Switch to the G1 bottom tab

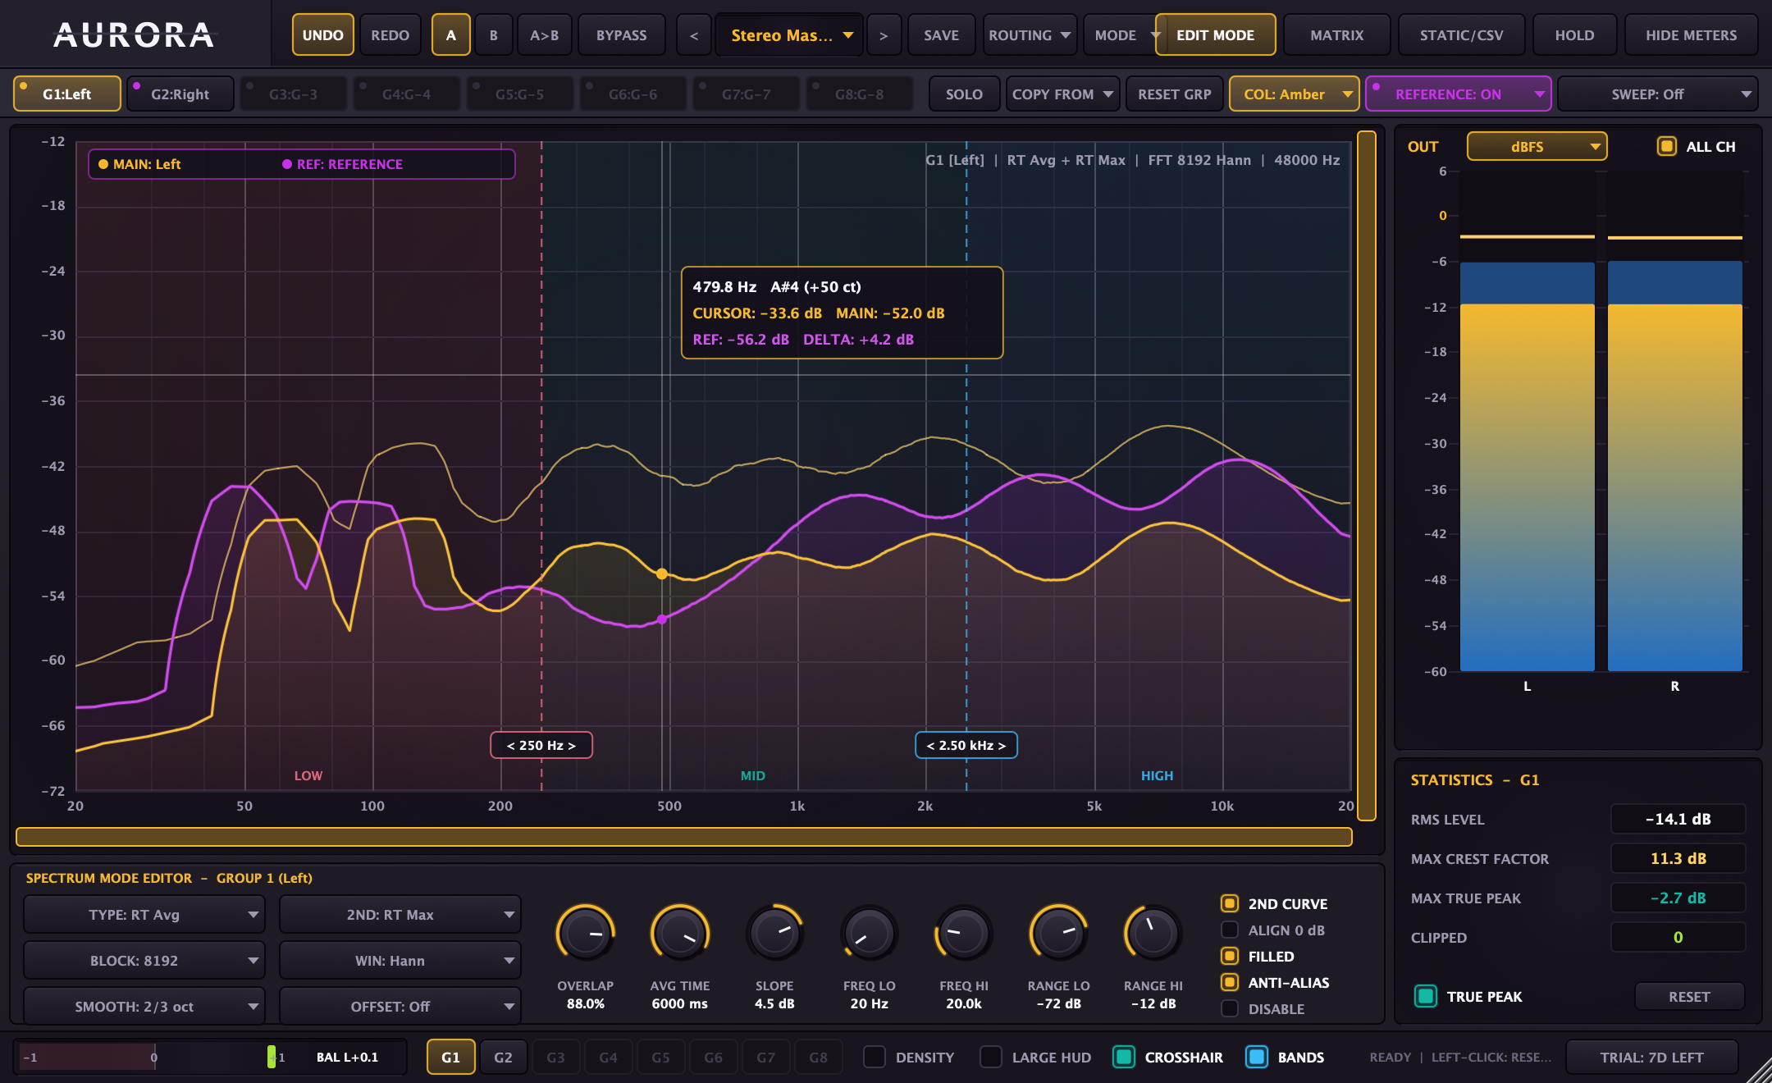coord(451,1057)
